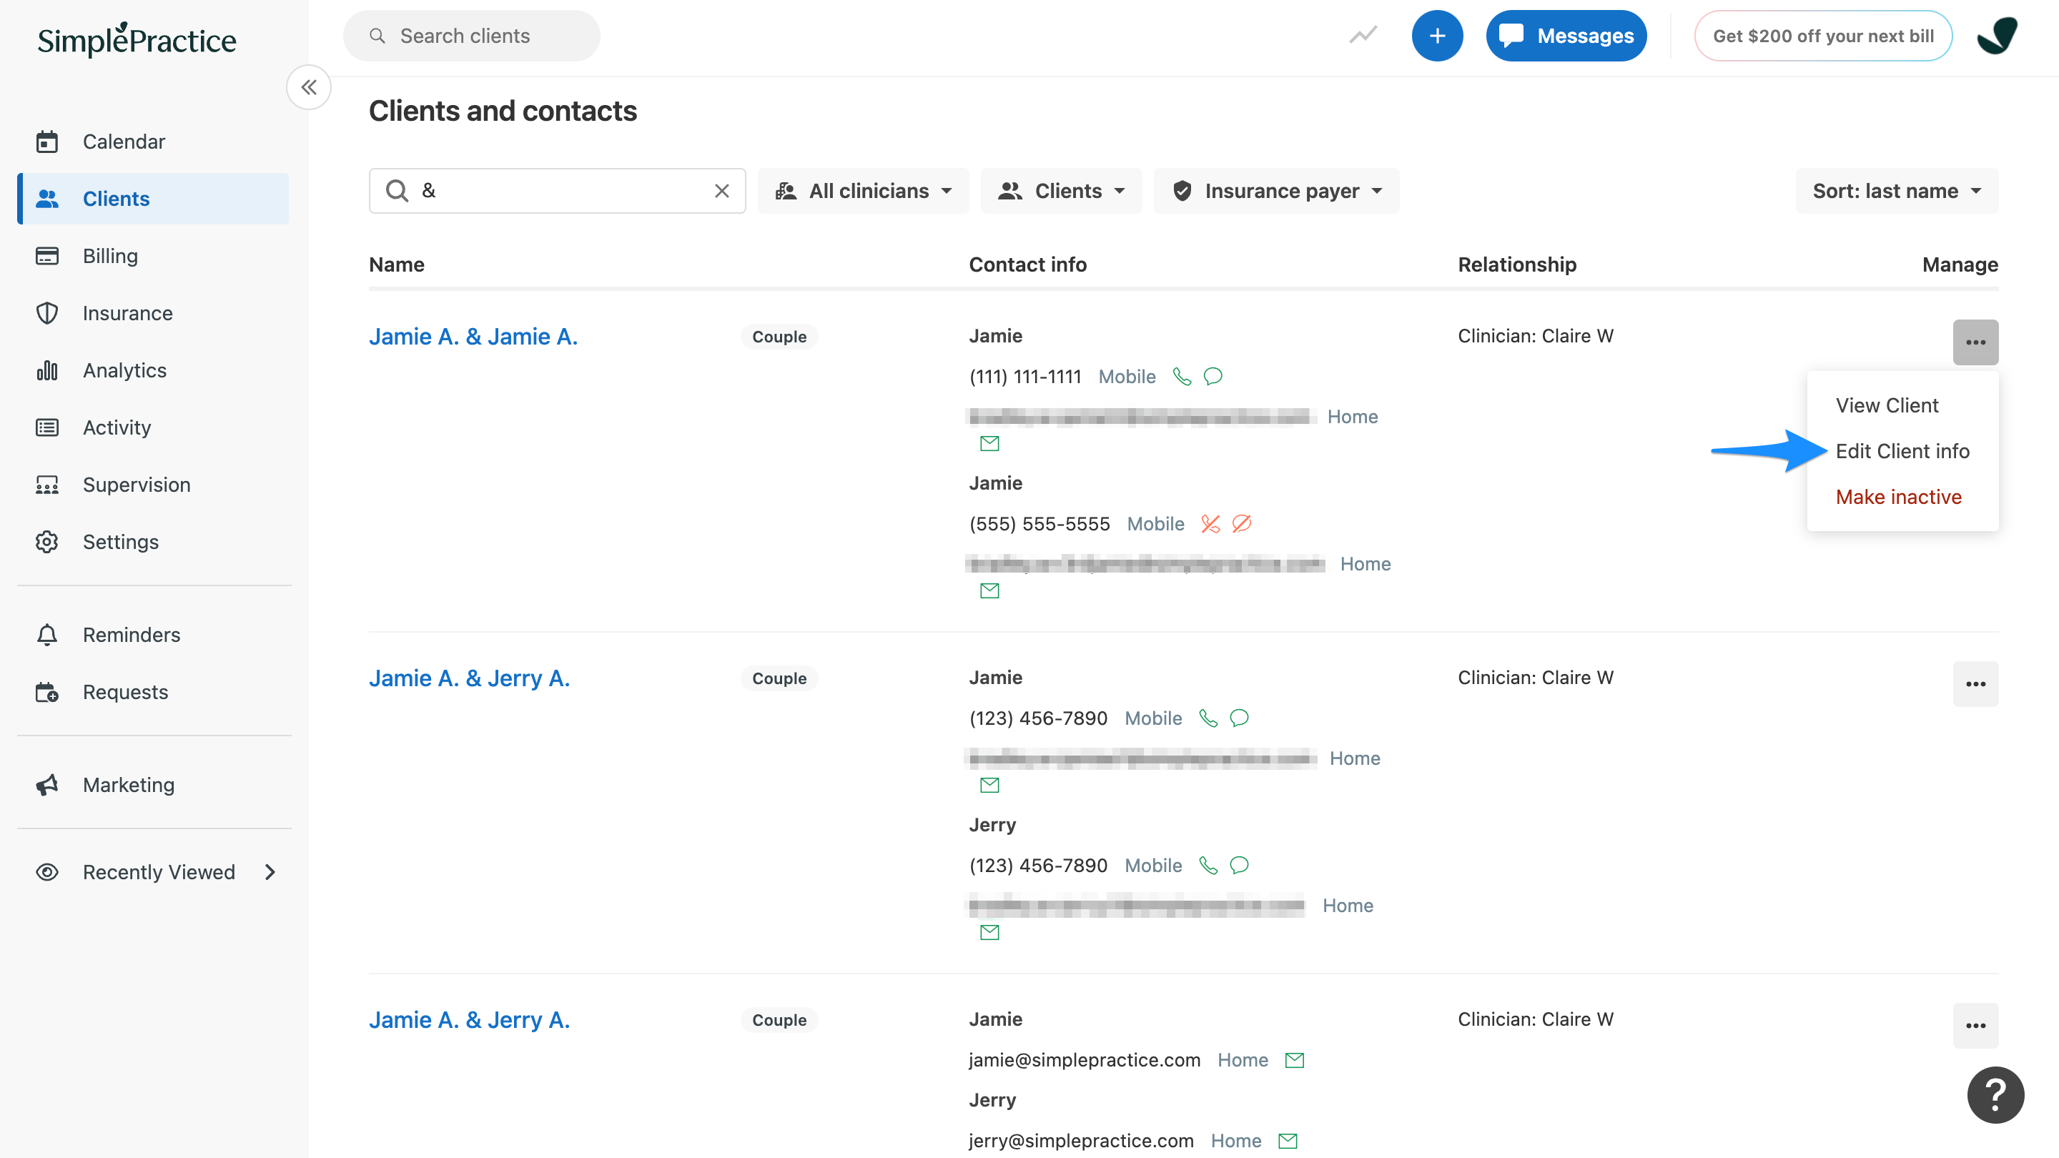The image size is (2059, 1158).
Task: Open the All clinicians dropdown
Action: coord(863,191)
